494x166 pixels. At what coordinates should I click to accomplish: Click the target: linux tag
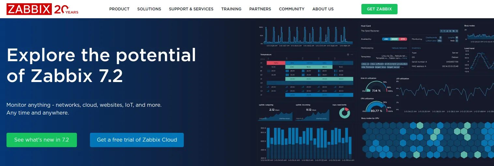(x=380, y=67)
